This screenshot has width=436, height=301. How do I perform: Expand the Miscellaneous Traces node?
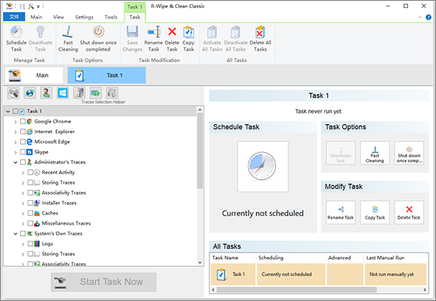coord(23,223)
